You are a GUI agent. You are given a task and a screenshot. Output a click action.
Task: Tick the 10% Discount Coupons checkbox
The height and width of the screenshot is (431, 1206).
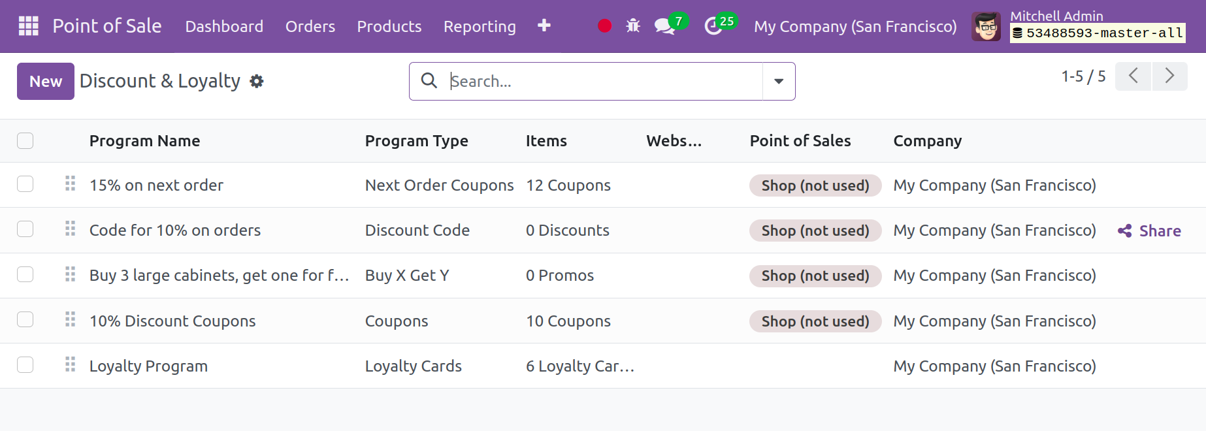pos(25,320)
